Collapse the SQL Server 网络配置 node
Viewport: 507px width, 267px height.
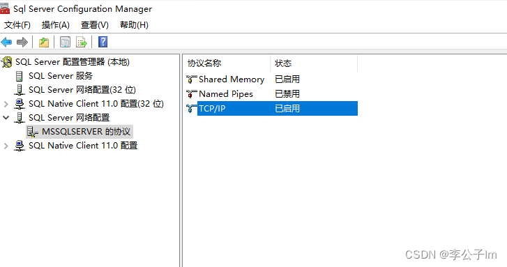pyautogui.click(x=6, y=117)
